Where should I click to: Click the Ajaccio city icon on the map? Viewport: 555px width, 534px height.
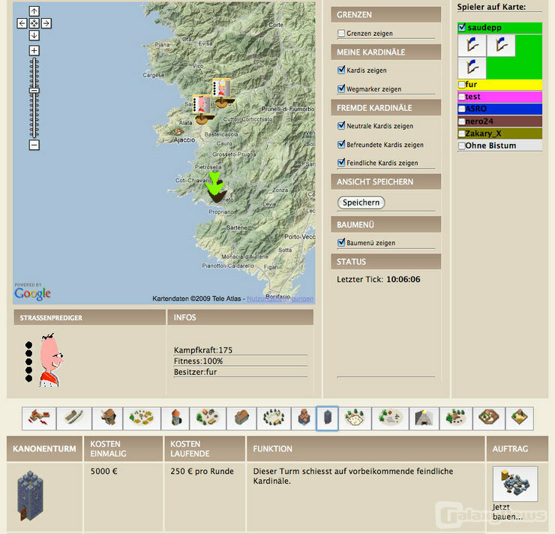pos(177,132)
